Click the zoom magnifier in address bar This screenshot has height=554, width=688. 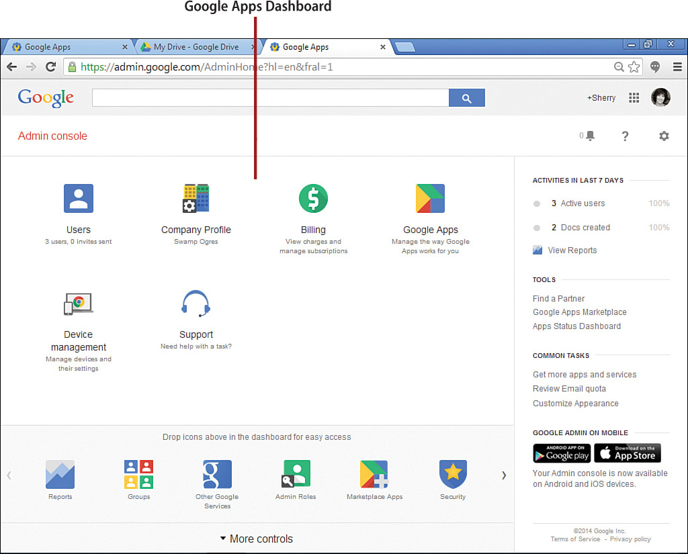coord(619,66)
